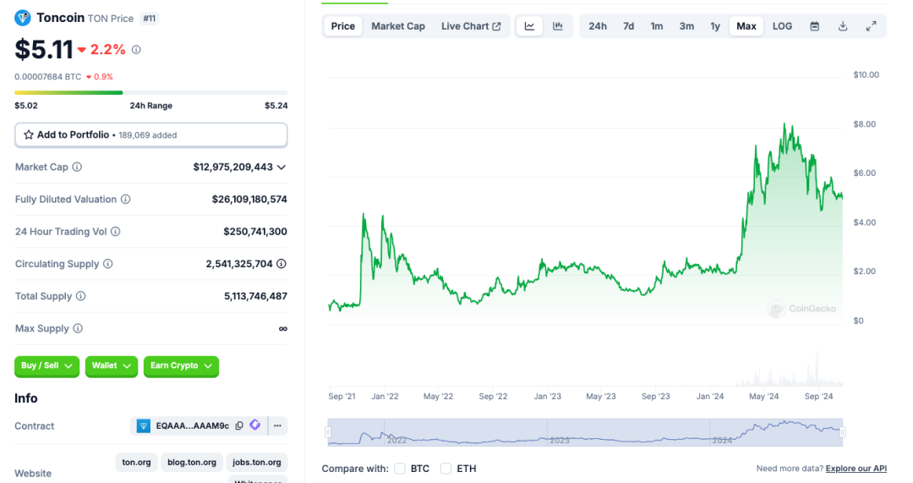
Task: Toggle LOG scale on chart
Action: coord(782,26)
